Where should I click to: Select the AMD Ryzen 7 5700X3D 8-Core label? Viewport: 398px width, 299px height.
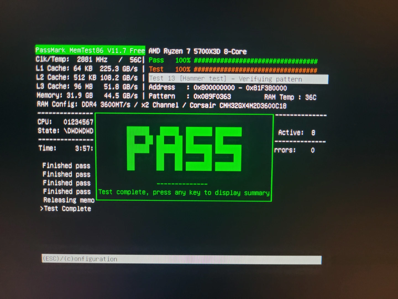click(x=198, y=51)
